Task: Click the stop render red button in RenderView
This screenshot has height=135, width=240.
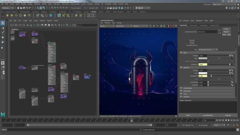Action: click(x=171, y=26)
